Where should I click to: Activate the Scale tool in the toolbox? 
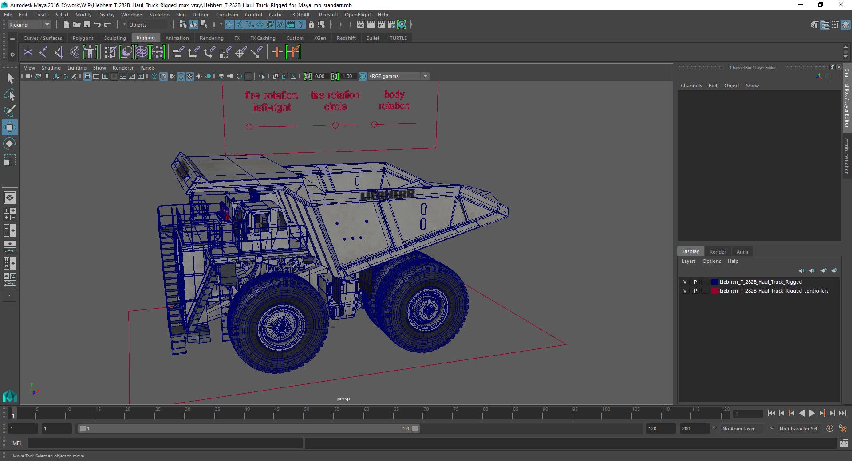click(x=10, y=160)
